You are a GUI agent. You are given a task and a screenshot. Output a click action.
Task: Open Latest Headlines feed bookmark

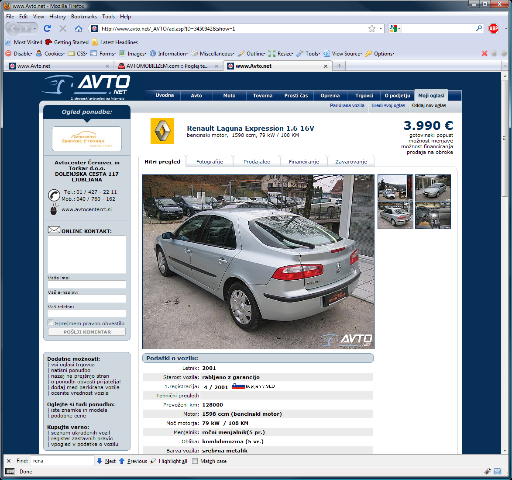tap(115, 42)
